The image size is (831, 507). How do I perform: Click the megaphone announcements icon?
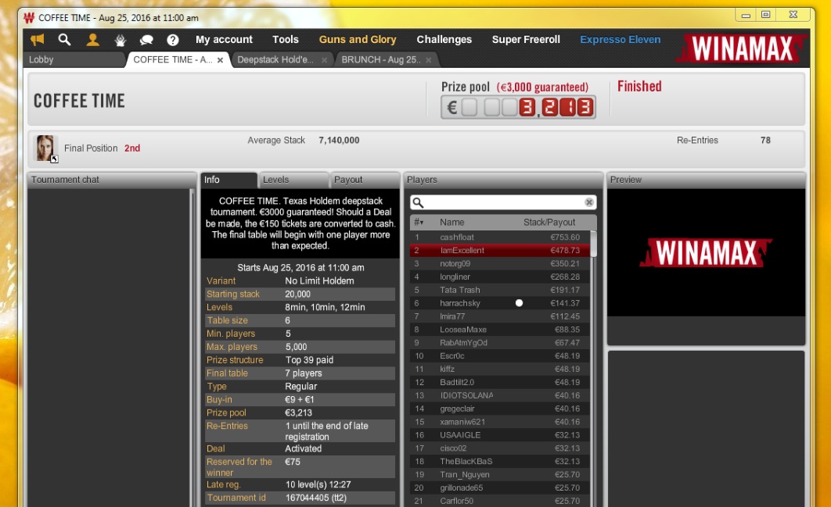(38, 39)
